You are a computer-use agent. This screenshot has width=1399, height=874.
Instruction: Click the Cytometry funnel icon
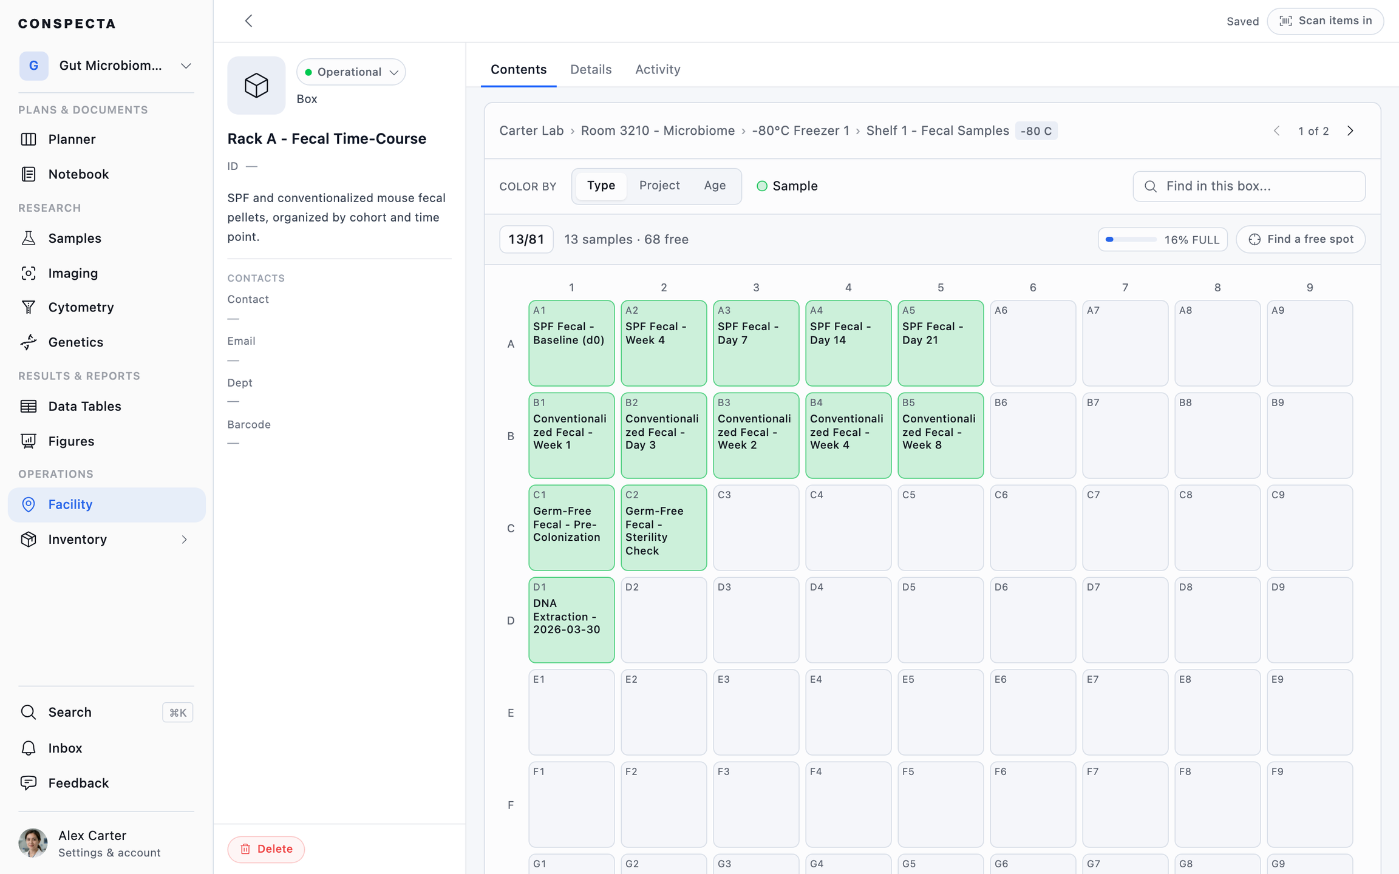[29, 307]
